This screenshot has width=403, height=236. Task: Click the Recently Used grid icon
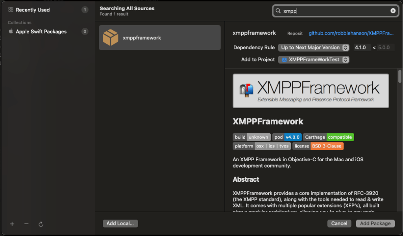tap(11, 10)
